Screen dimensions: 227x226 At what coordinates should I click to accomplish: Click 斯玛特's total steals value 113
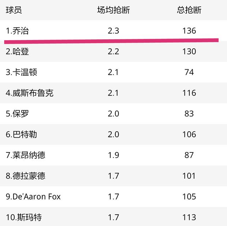[189, 217]
